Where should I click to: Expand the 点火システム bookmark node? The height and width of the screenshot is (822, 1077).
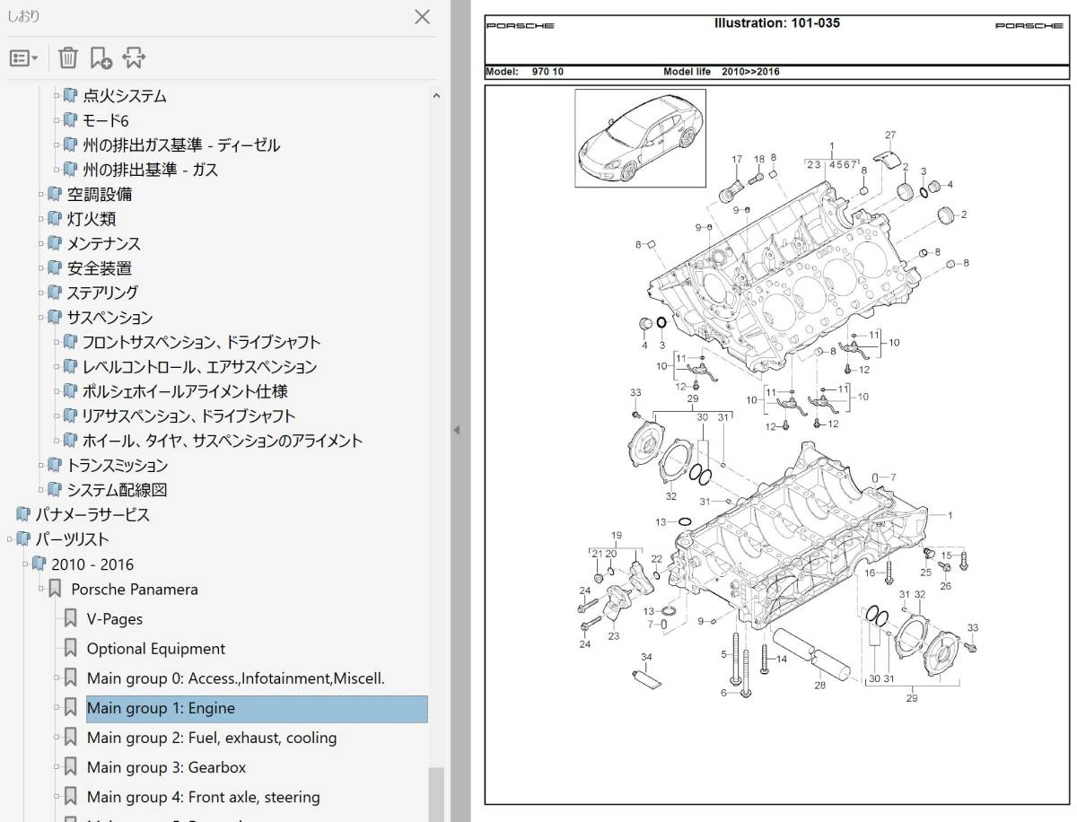pyautogui.click(x=57, y=95)
